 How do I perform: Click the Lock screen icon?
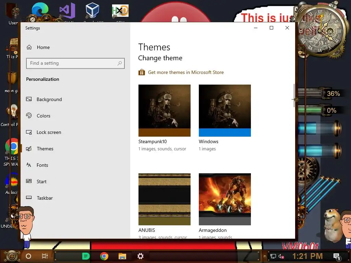pos(29,132)
